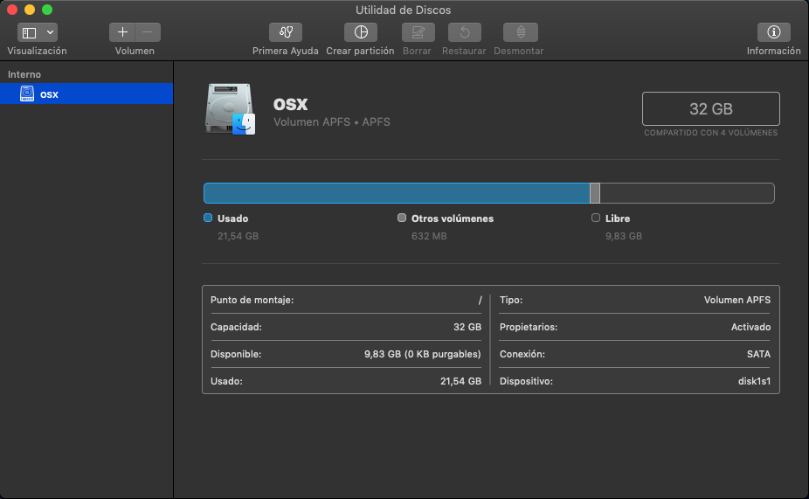Click the Libre legend swatch
This screenshot has height=499, width=809.
(x=596, y=218)
